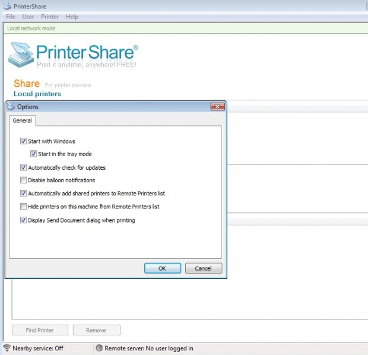368x355 pixels.
Task: Open the Printer menu
Action: tap(50, 17)
